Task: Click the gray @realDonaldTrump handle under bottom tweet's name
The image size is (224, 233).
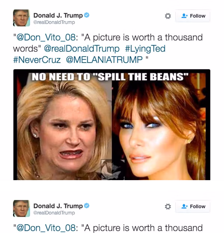Action: [54, 213]
